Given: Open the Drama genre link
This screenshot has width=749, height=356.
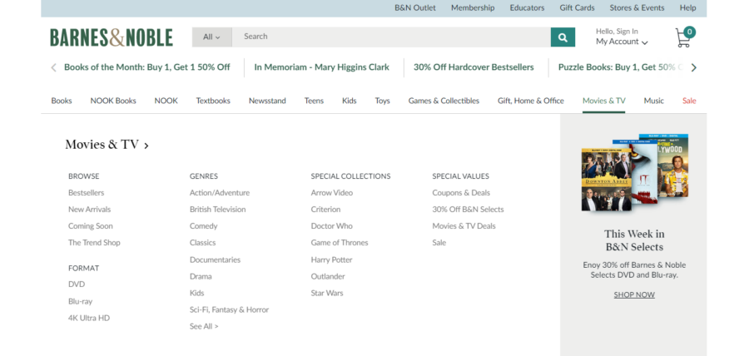Looking at the screenshot, I should [x=201, y=276].
